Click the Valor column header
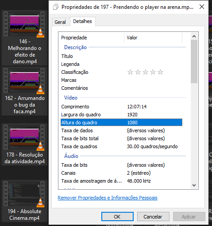212x226 pixels. (x=153, y=38)
